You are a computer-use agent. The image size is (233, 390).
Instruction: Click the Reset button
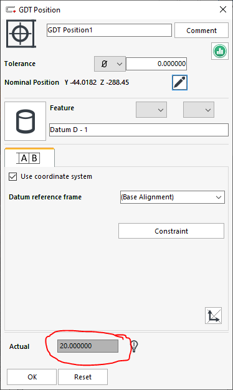tap(83, 377)
